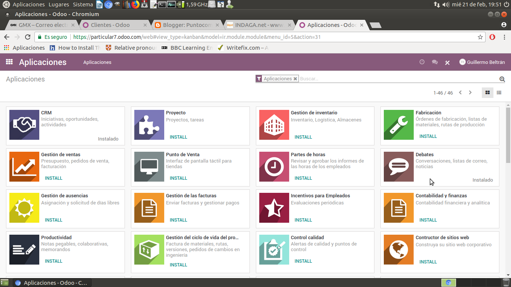The width and height of the screenshot is (511, 287).
Task: Click the Proyecto puzzle piece icon
Action: (x=149, y=125)
